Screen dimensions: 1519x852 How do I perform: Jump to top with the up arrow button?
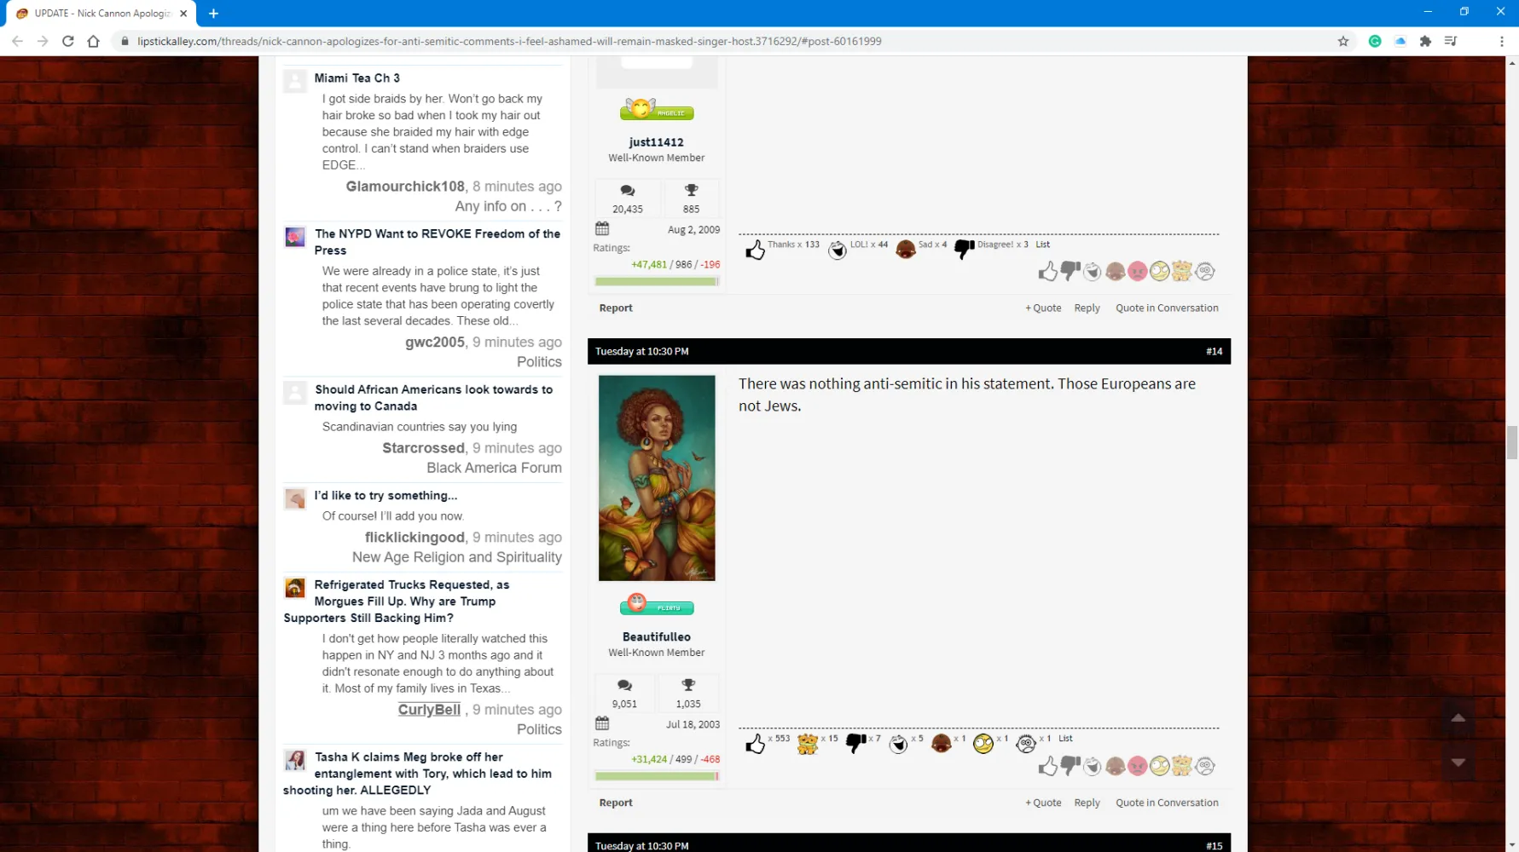[1458, 718]
